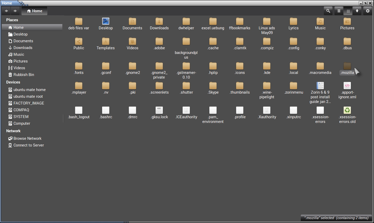
Task: Select ubuntu mate root device
Action: (28, 96)
